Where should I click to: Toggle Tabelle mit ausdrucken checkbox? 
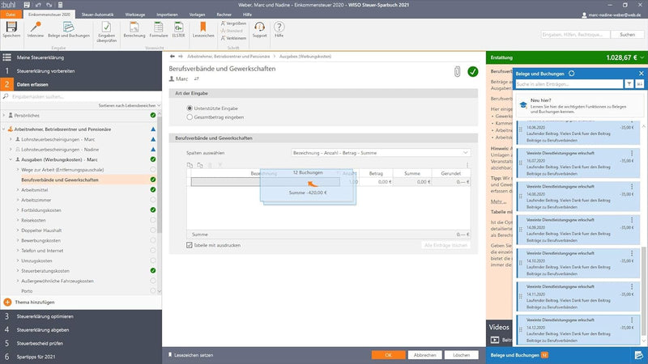pos(190,244)
